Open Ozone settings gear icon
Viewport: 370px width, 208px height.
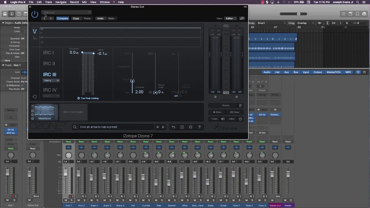click(x=190, y=127)
